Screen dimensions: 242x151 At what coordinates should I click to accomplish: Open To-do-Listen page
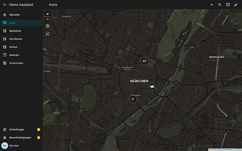[21, 63]
